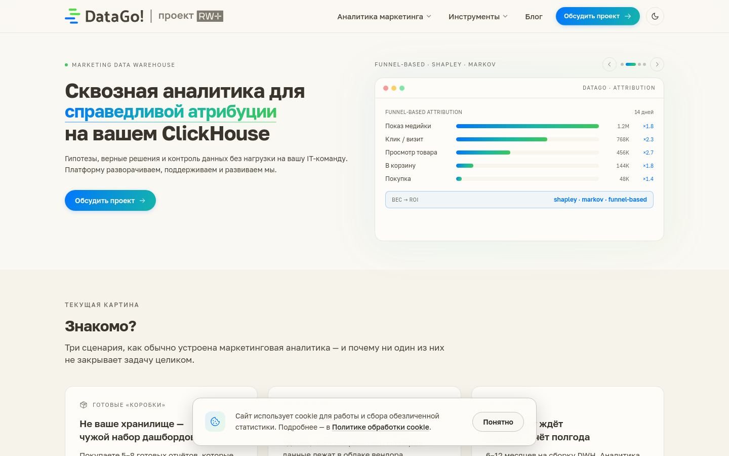This screenshot has width=729, height=456.
Task: Click hero Обсудить проект button
Action: click(x=110, y=201)
